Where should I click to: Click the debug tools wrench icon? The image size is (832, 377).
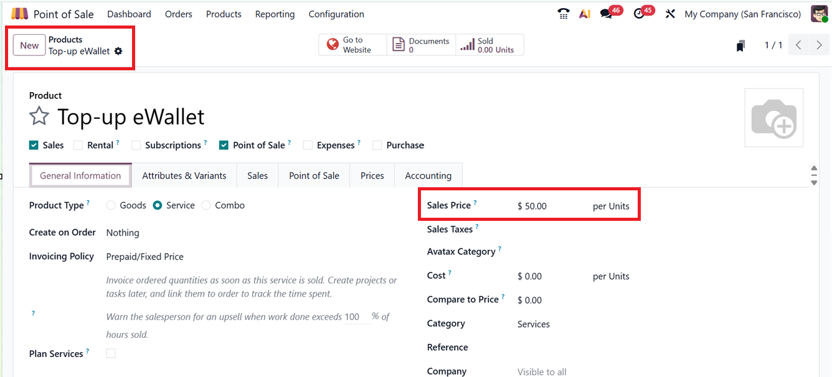pos(670,14)
